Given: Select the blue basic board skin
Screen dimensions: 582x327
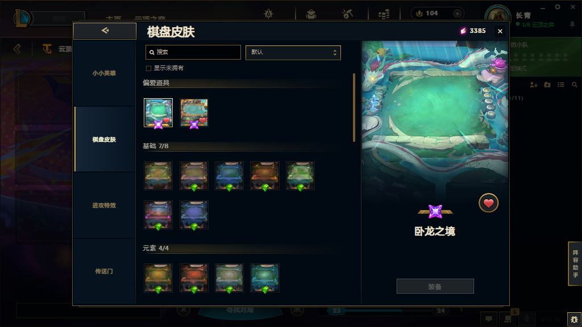Looking at the screenshot, I should pyautogui.click(x=230, y=176).
